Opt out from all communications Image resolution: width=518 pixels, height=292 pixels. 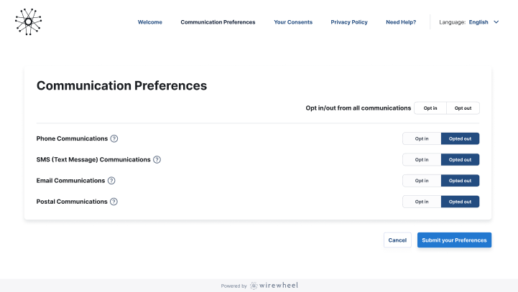click(463, 108)
